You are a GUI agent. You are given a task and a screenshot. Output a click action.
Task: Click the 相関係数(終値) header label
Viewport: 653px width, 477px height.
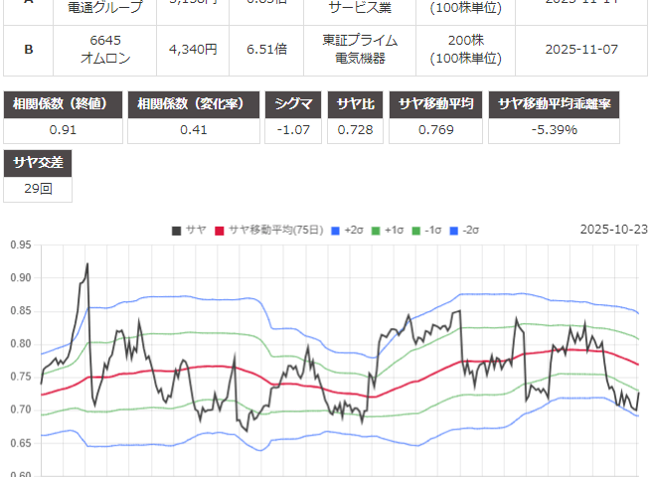point(64,104)
